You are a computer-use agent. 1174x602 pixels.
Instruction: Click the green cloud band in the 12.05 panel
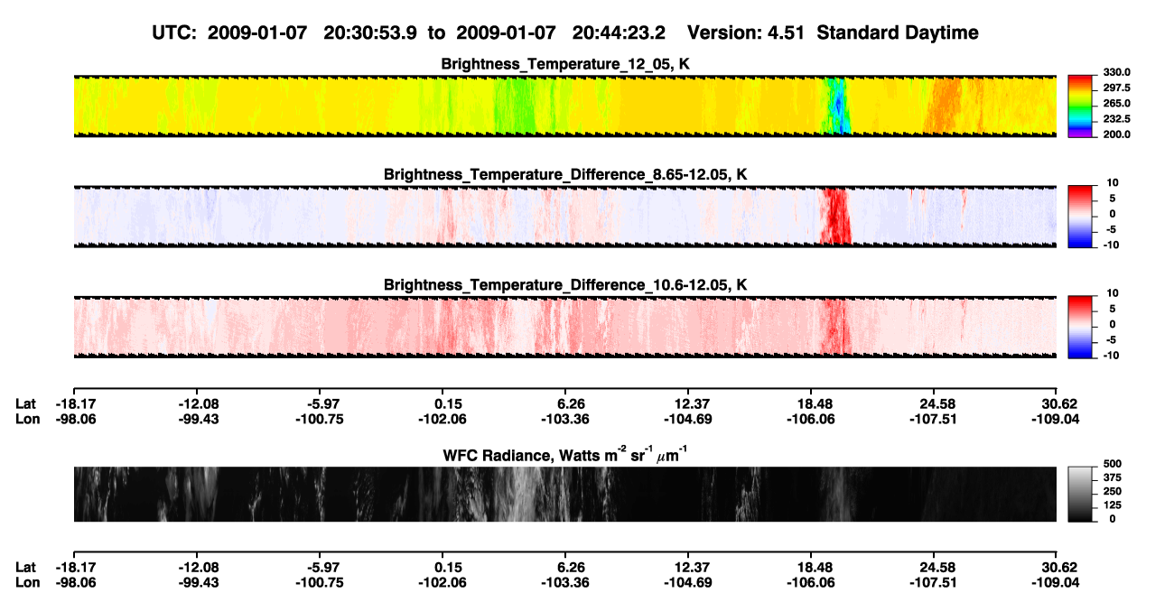coord(515,107)
